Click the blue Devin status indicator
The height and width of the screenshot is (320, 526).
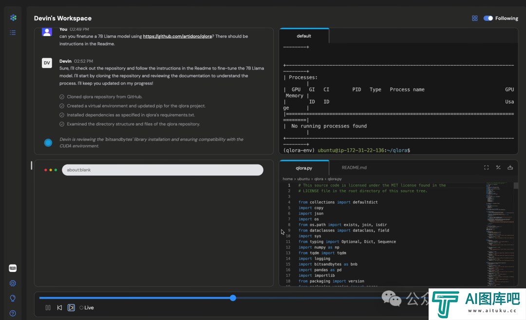48,143
